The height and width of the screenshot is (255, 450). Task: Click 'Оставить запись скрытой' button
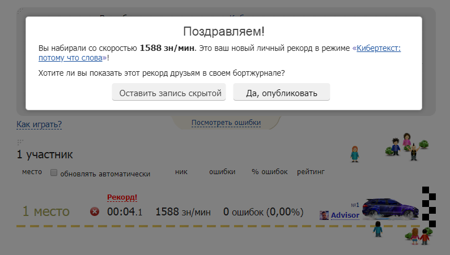pyautogui.click(x=169, y=92)
